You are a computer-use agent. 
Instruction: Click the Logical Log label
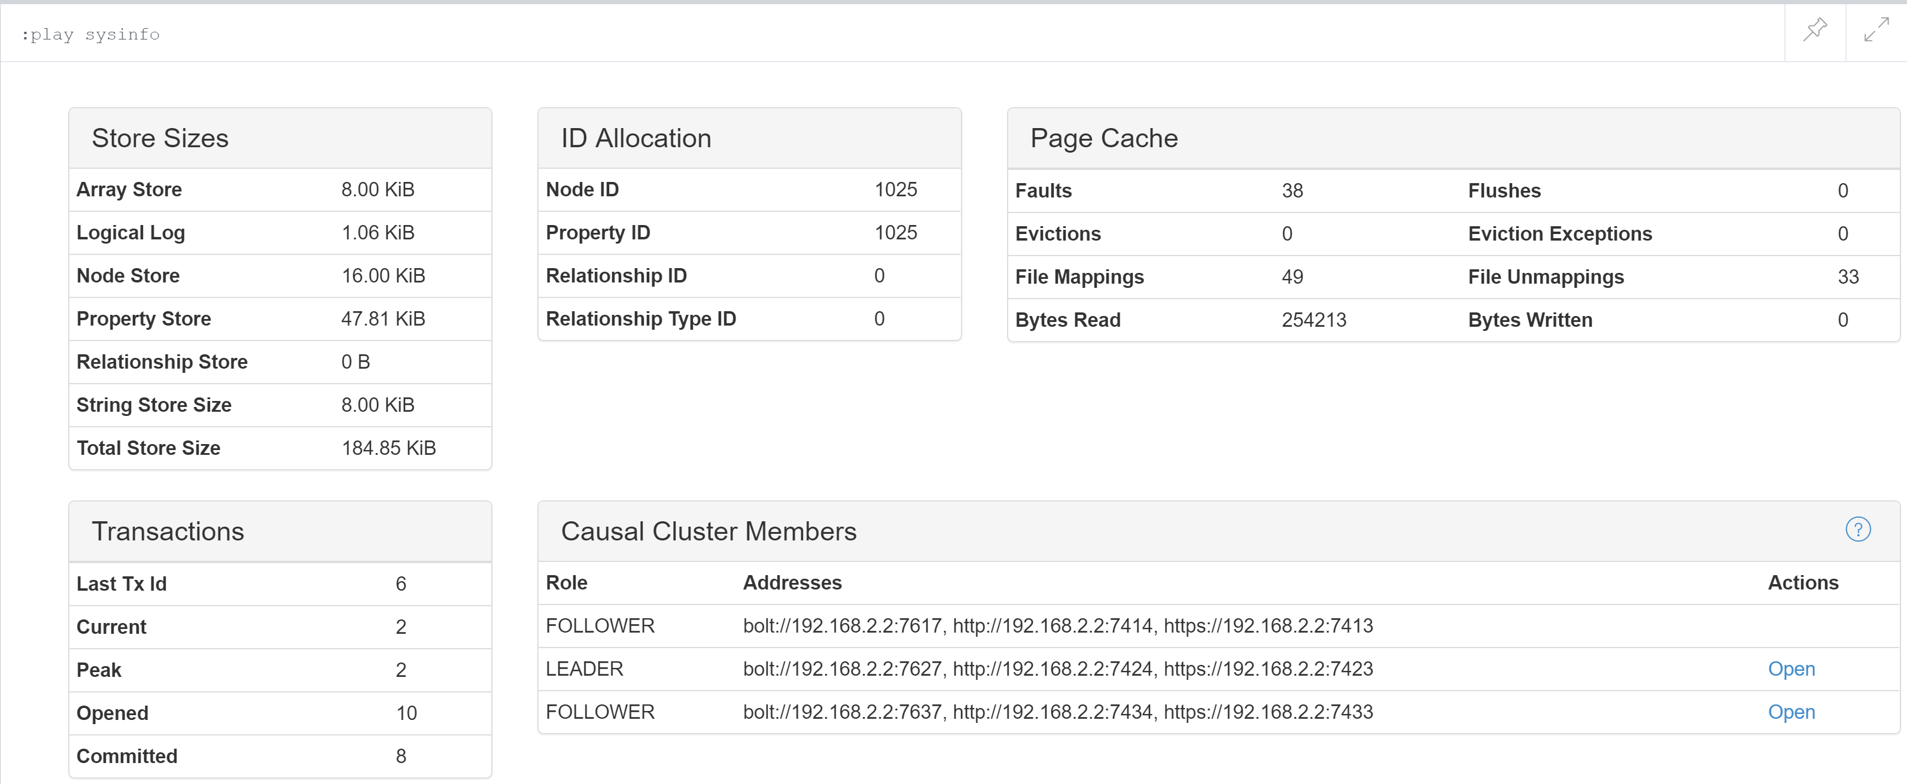pos(130,232)
